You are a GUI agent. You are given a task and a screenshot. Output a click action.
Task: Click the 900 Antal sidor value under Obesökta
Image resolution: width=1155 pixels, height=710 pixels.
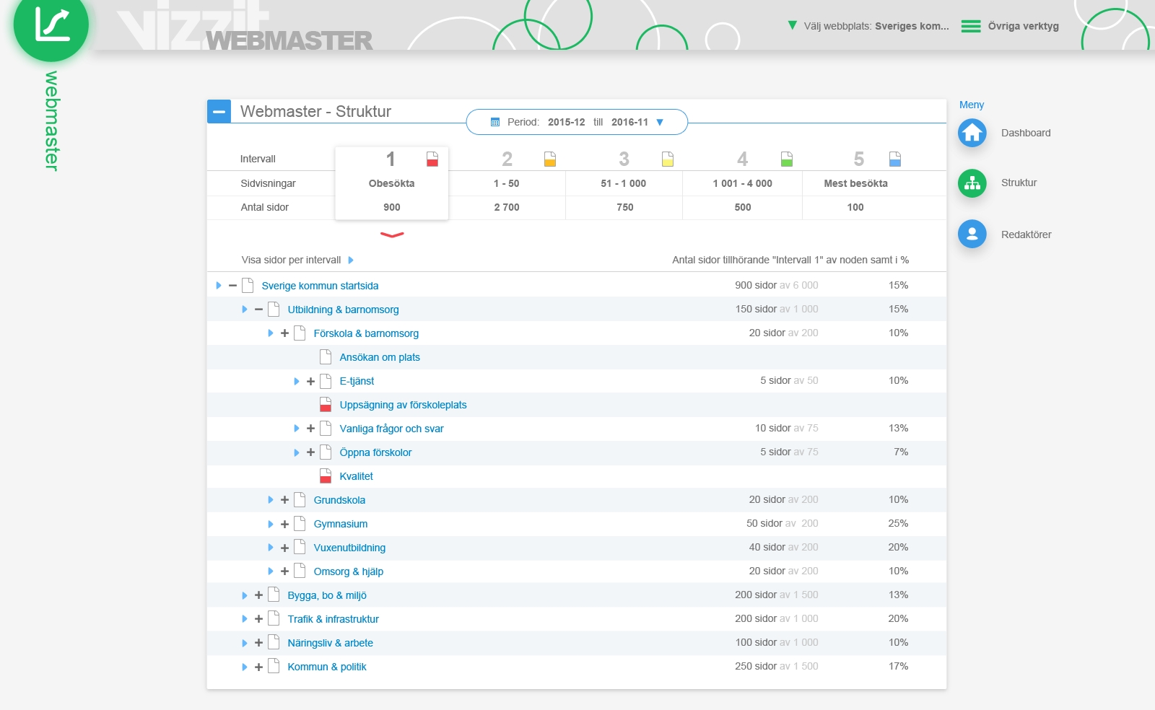(x=392, y=207)
